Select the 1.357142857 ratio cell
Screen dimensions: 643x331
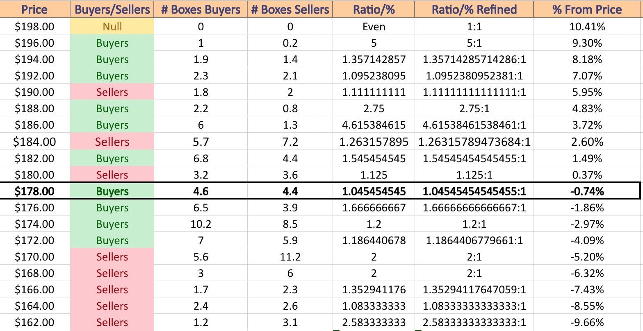[374, 59]
